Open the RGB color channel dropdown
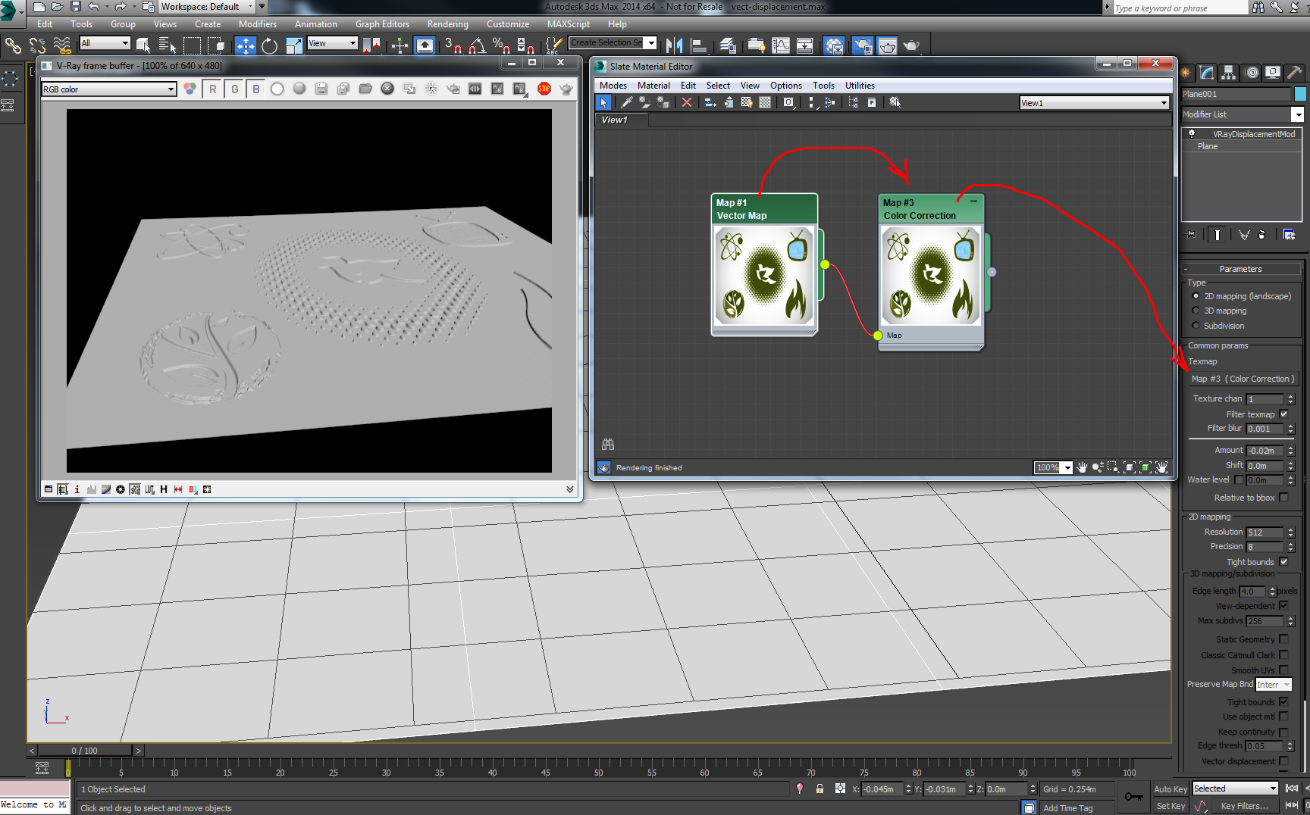 [x=108, y=89]
